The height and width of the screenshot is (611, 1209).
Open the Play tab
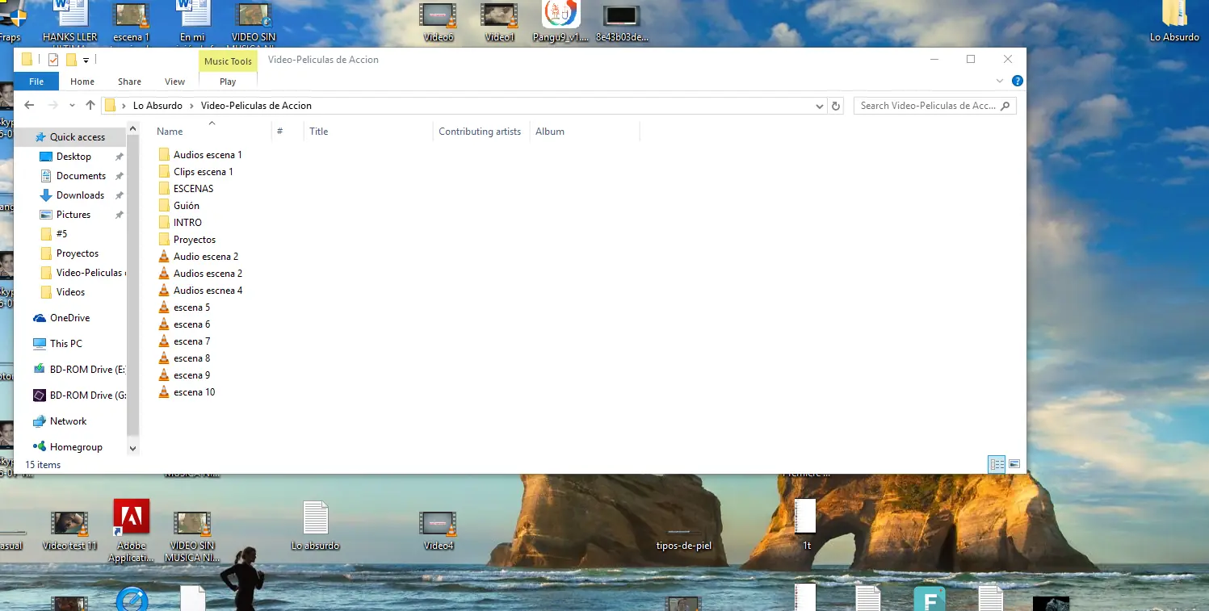point(228,82)
